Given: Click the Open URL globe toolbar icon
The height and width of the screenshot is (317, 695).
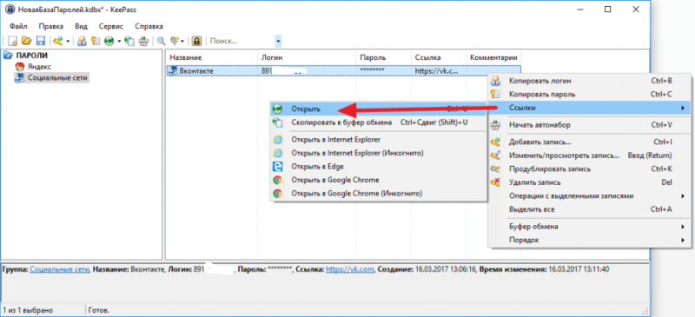Looking at the screenshot, I should tap(109, 41).
